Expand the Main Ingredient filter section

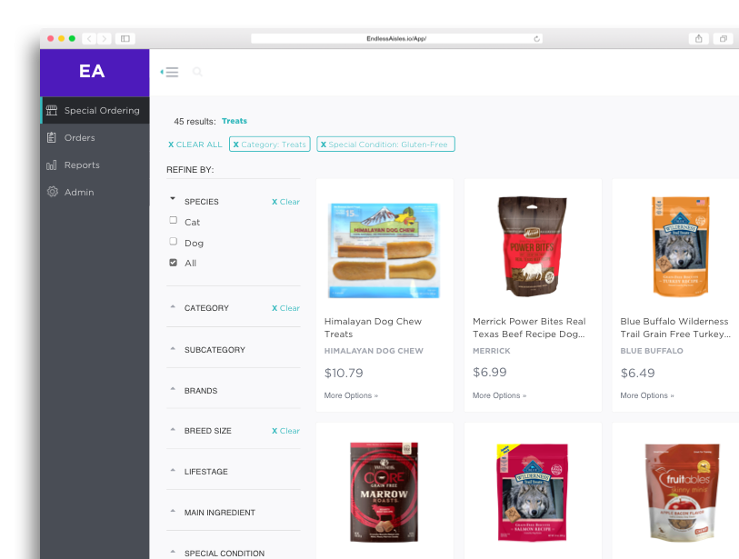(x=173, y=512)
